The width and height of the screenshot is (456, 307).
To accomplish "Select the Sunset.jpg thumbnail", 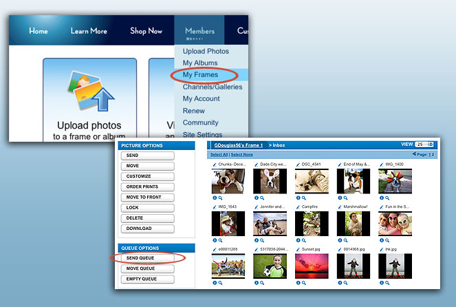I will coord(312,266).
